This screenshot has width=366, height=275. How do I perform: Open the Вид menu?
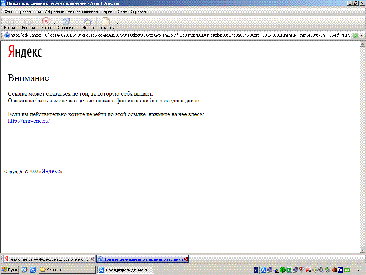point(38,11)
